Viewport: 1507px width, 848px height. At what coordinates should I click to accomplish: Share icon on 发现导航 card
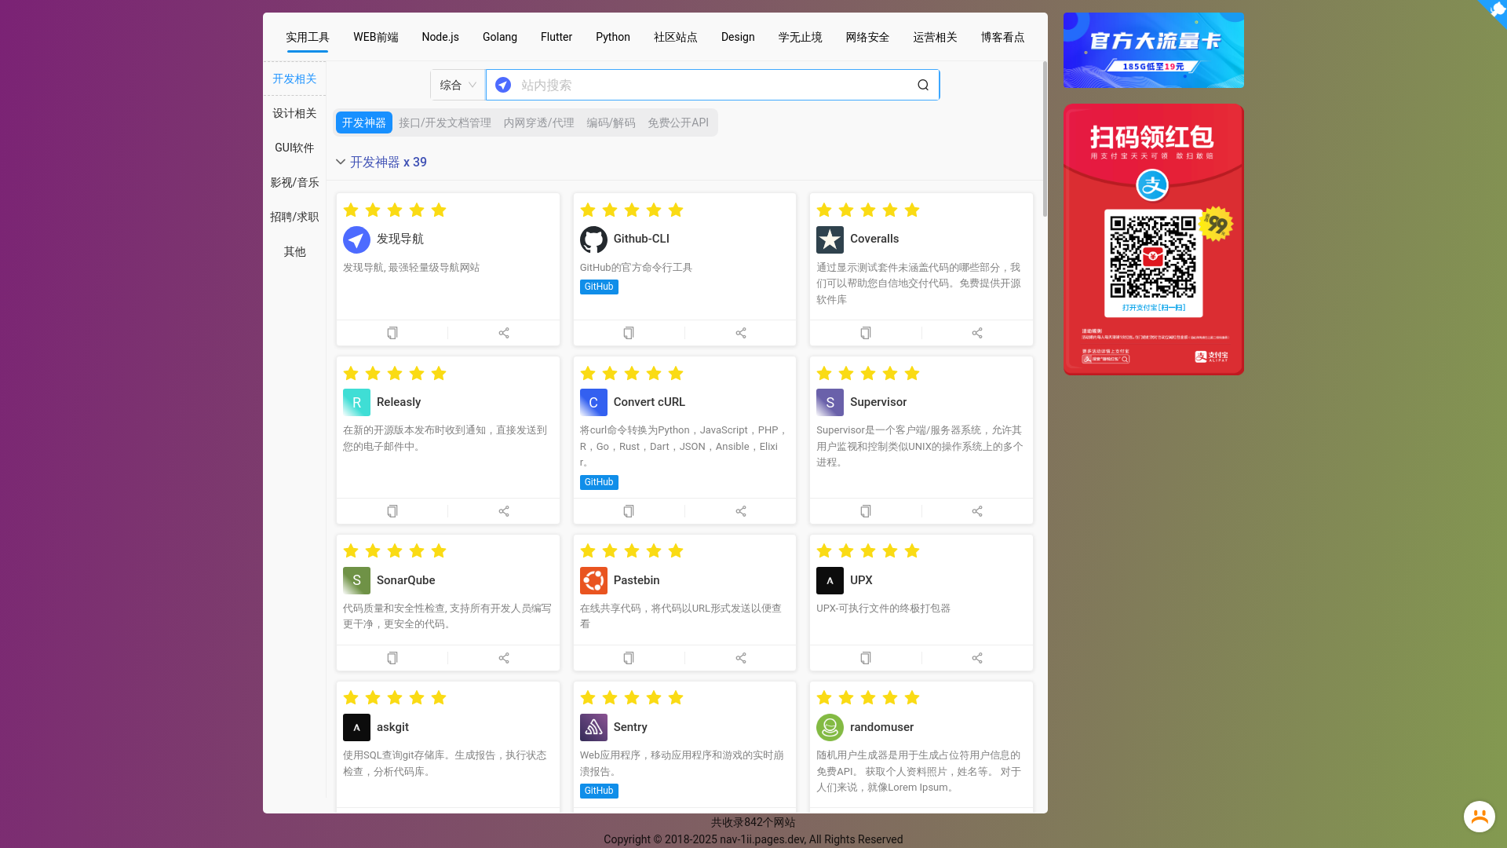504,333
